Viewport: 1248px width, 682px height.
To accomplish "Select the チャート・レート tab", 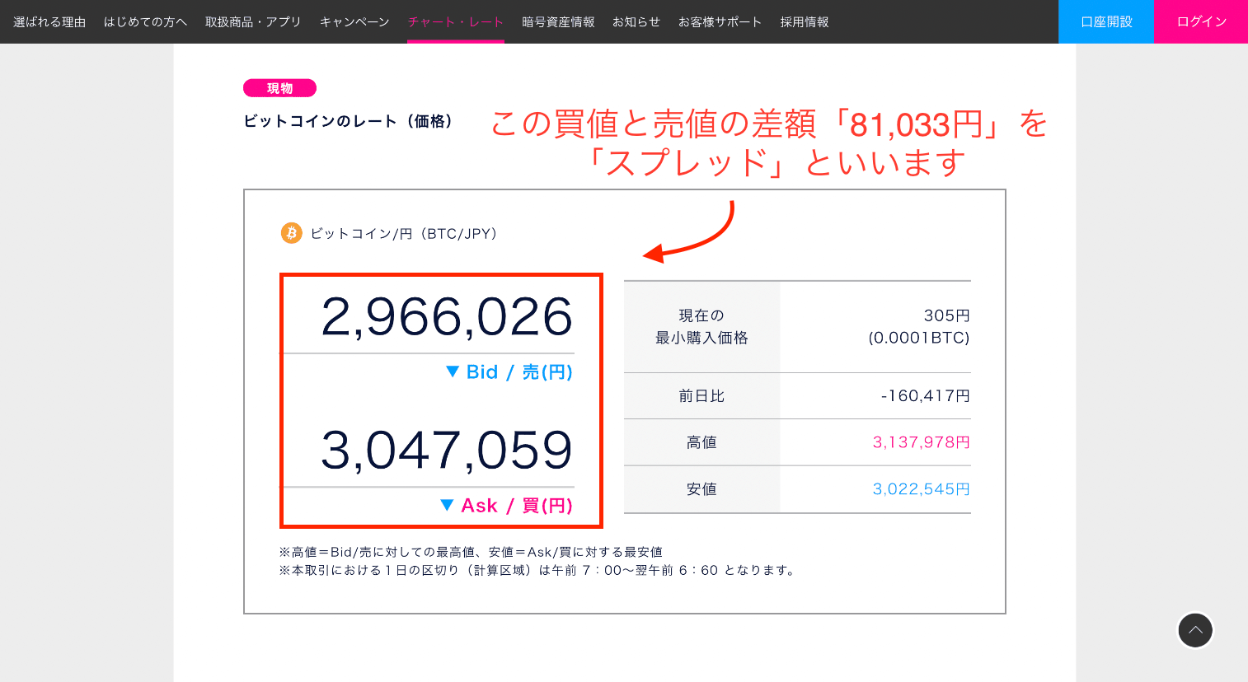I will (x=456, y=21).
